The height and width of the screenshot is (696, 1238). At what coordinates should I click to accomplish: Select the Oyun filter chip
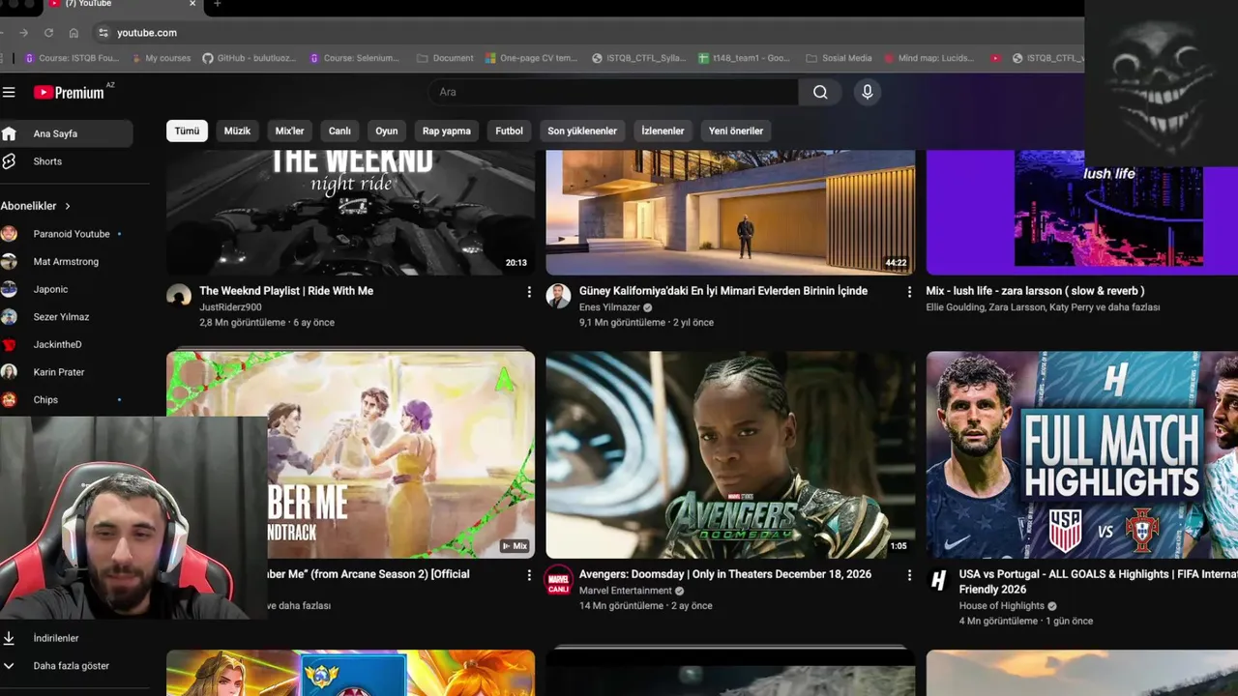tap(387, 130)
